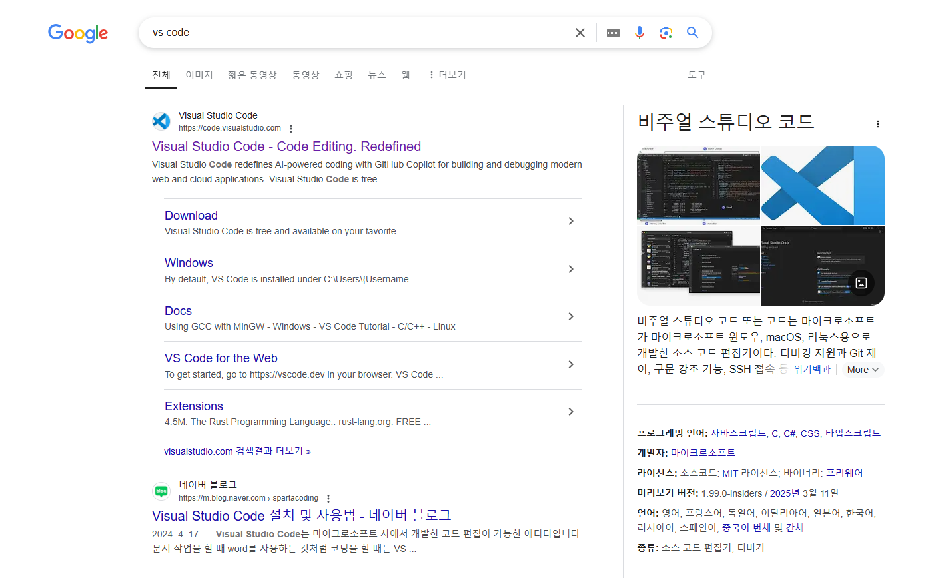Click the https://code.visualstudio.com URL text
This screenshot has height=578, width=930.
click(x=230, y=128)
